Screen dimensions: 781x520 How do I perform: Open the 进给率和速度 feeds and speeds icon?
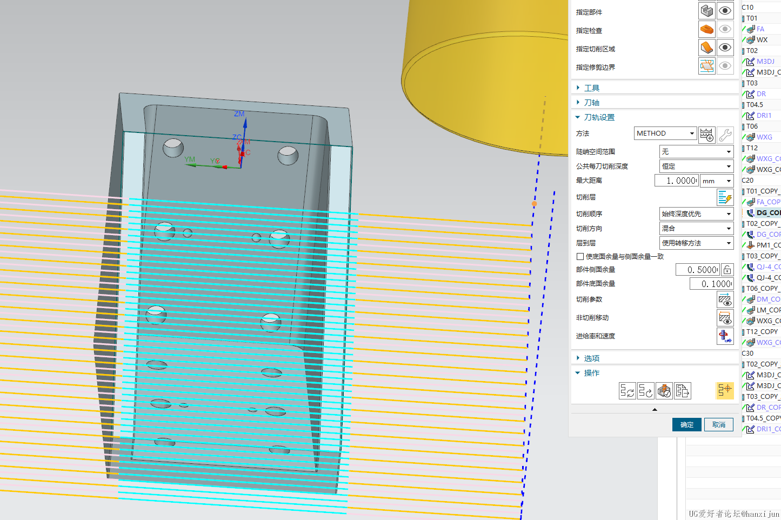coord(725,336)
